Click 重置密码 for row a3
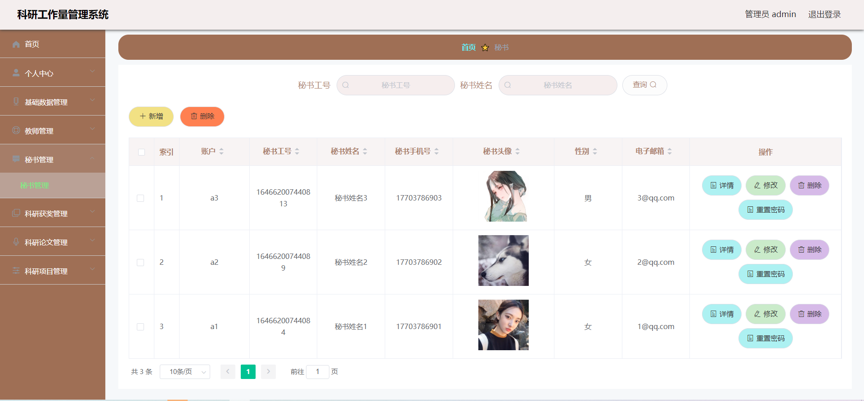The width and height of the screenshot is (864, 401). [765, 209]
